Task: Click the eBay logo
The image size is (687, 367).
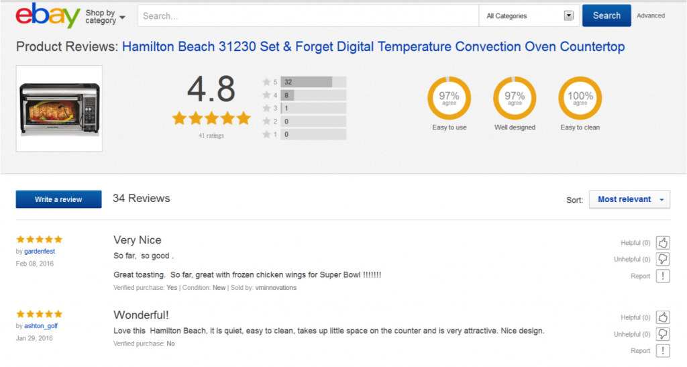Action: tap(47, 15)
